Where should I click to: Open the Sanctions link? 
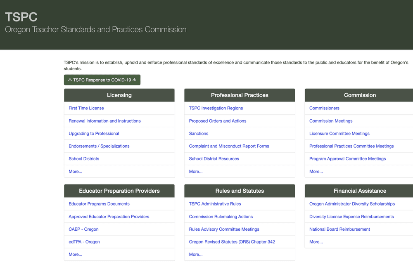[x=199, y=134]
